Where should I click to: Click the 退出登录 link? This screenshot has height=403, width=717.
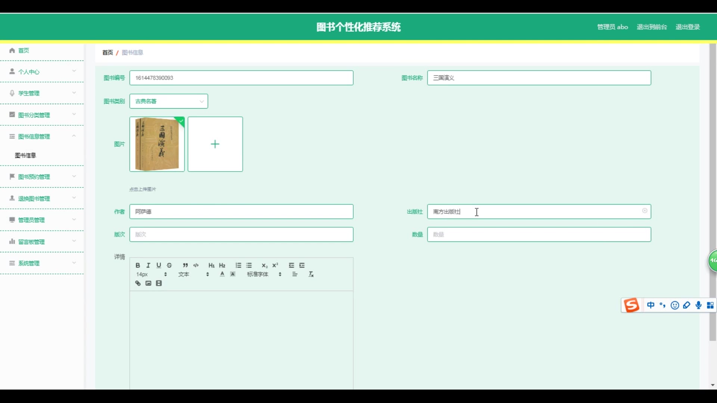687,27
